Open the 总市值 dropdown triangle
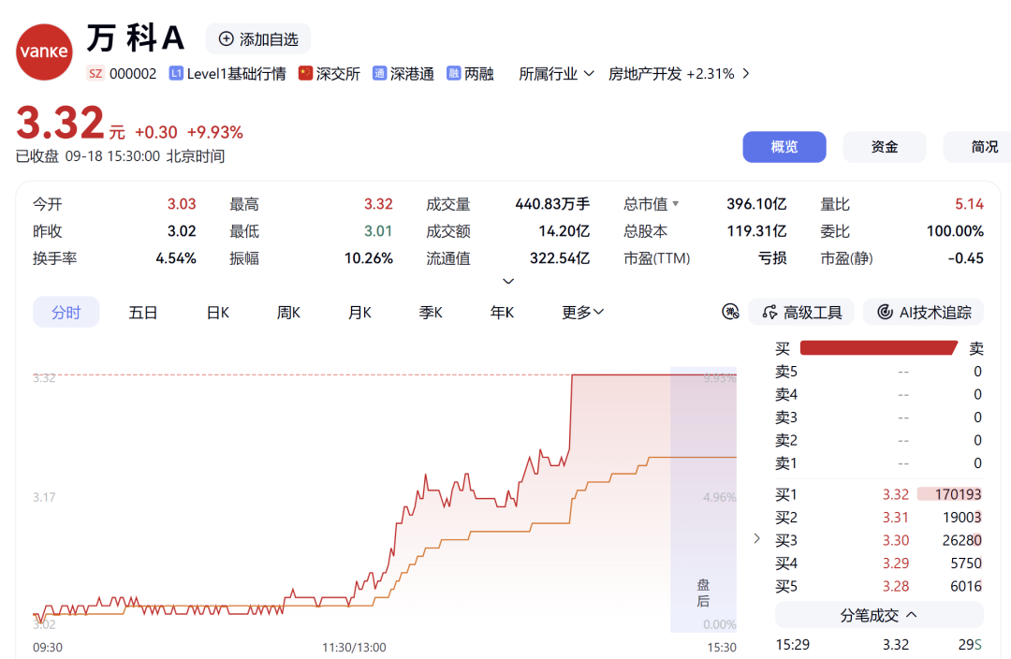This screenshot has height=659, width=1011. tap(676, 204)
